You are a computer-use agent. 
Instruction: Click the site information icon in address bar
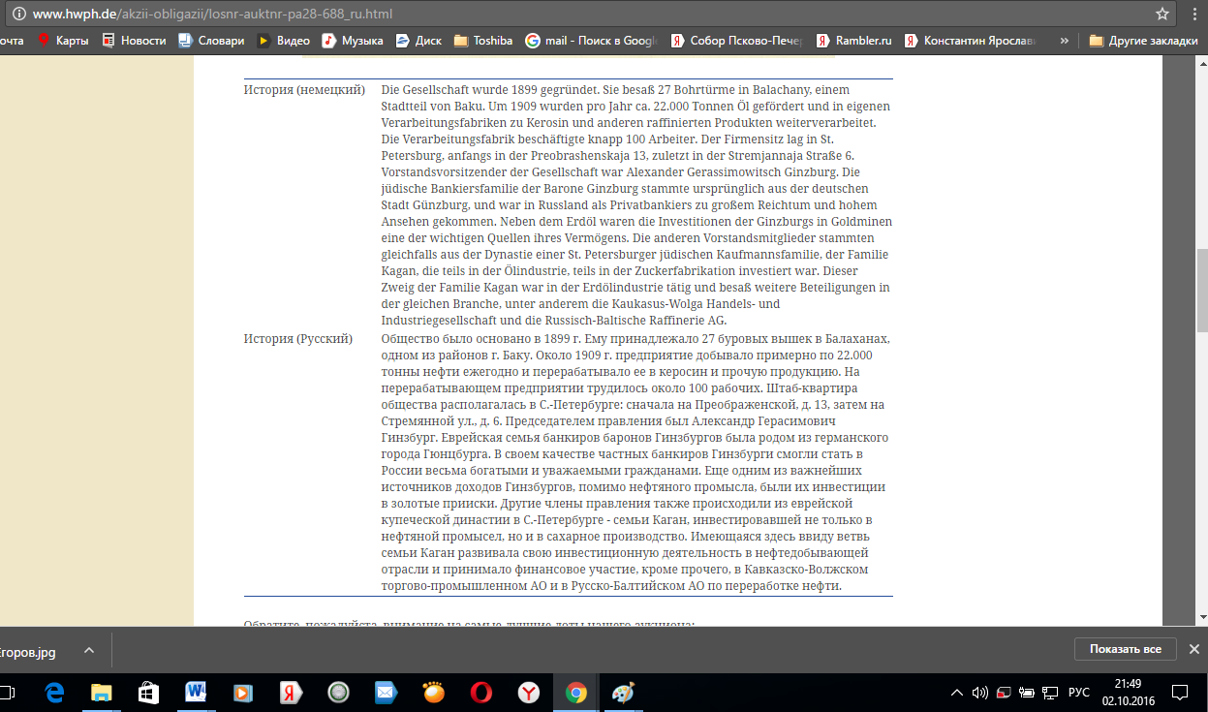tap(17, 15)
